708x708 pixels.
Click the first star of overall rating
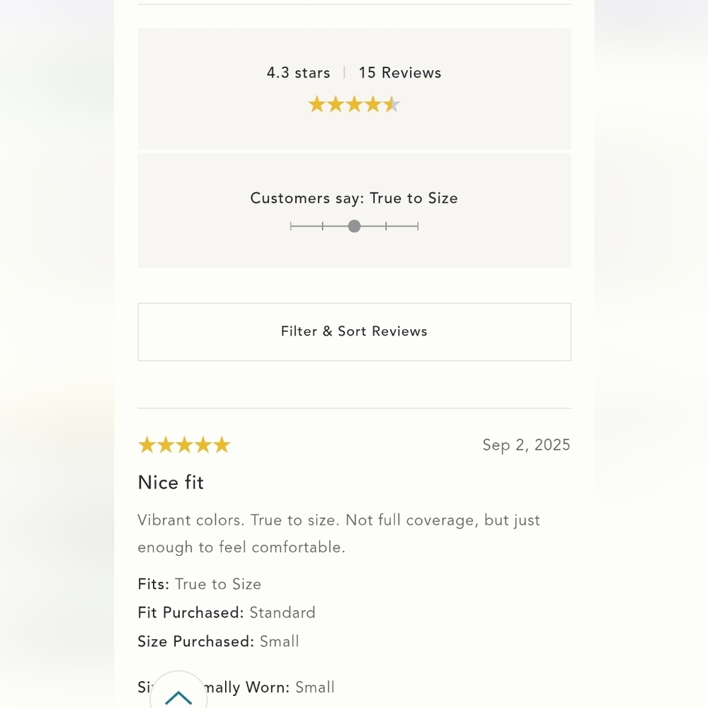316,105
